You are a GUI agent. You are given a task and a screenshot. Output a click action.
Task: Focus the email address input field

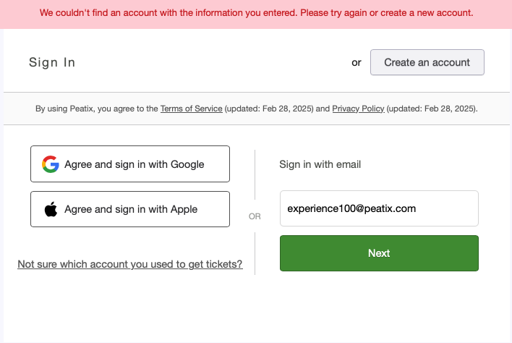[379, 208]
